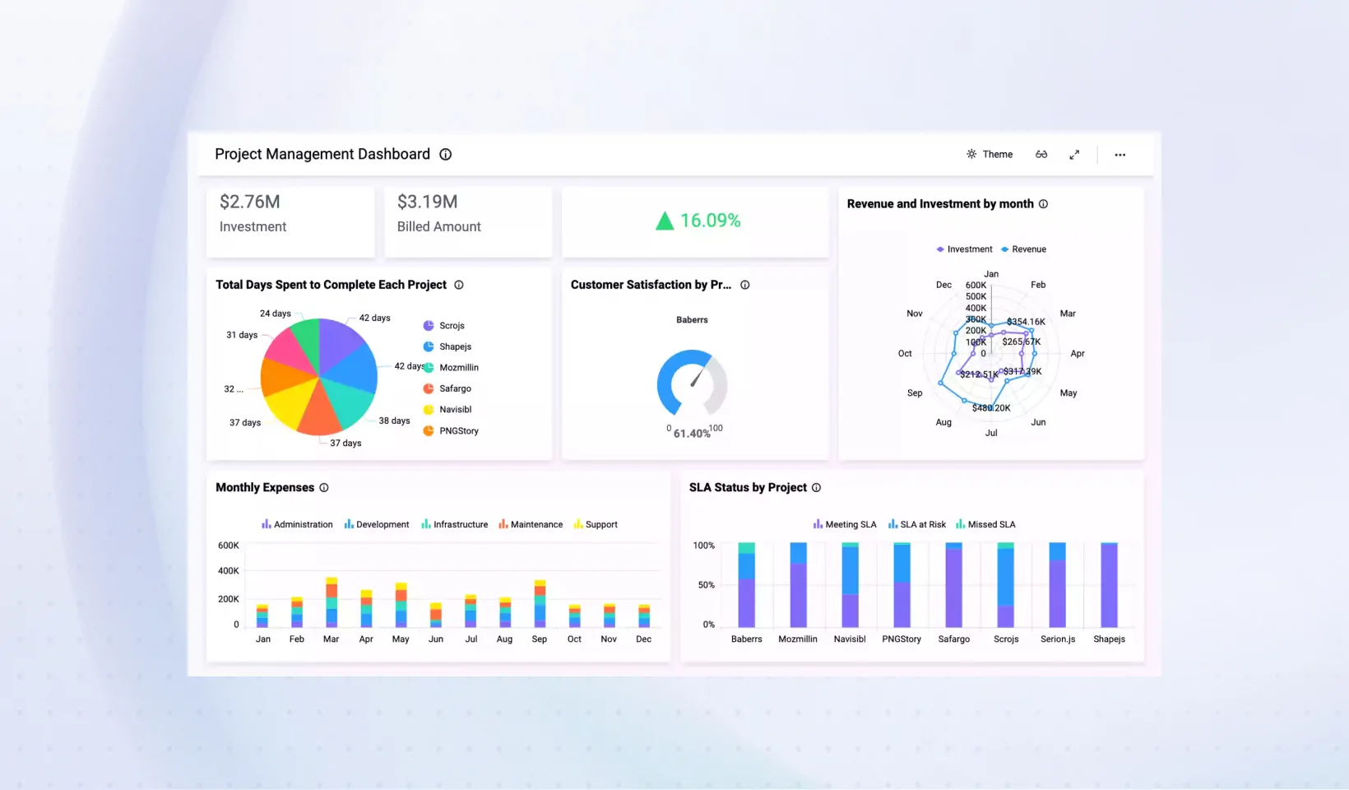
Task: Toggle the Revenue series in radar legend
Action: (x=1023, y=249)
